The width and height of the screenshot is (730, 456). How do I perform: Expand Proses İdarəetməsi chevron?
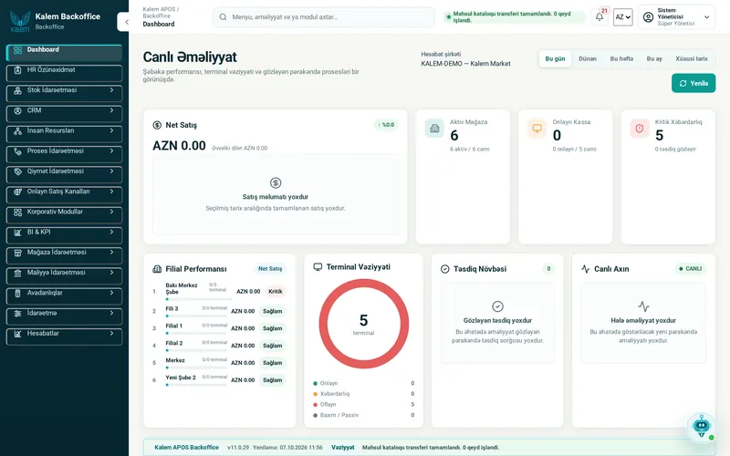point(111,150)
